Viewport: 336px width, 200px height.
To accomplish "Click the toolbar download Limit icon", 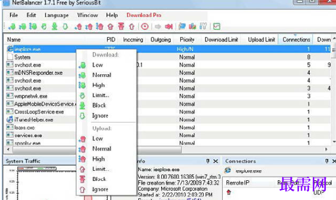I will 44,27.
